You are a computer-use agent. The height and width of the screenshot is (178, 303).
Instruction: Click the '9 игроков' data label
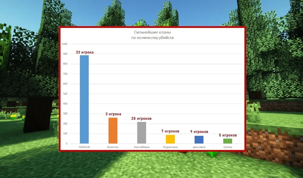pos(199,132)
